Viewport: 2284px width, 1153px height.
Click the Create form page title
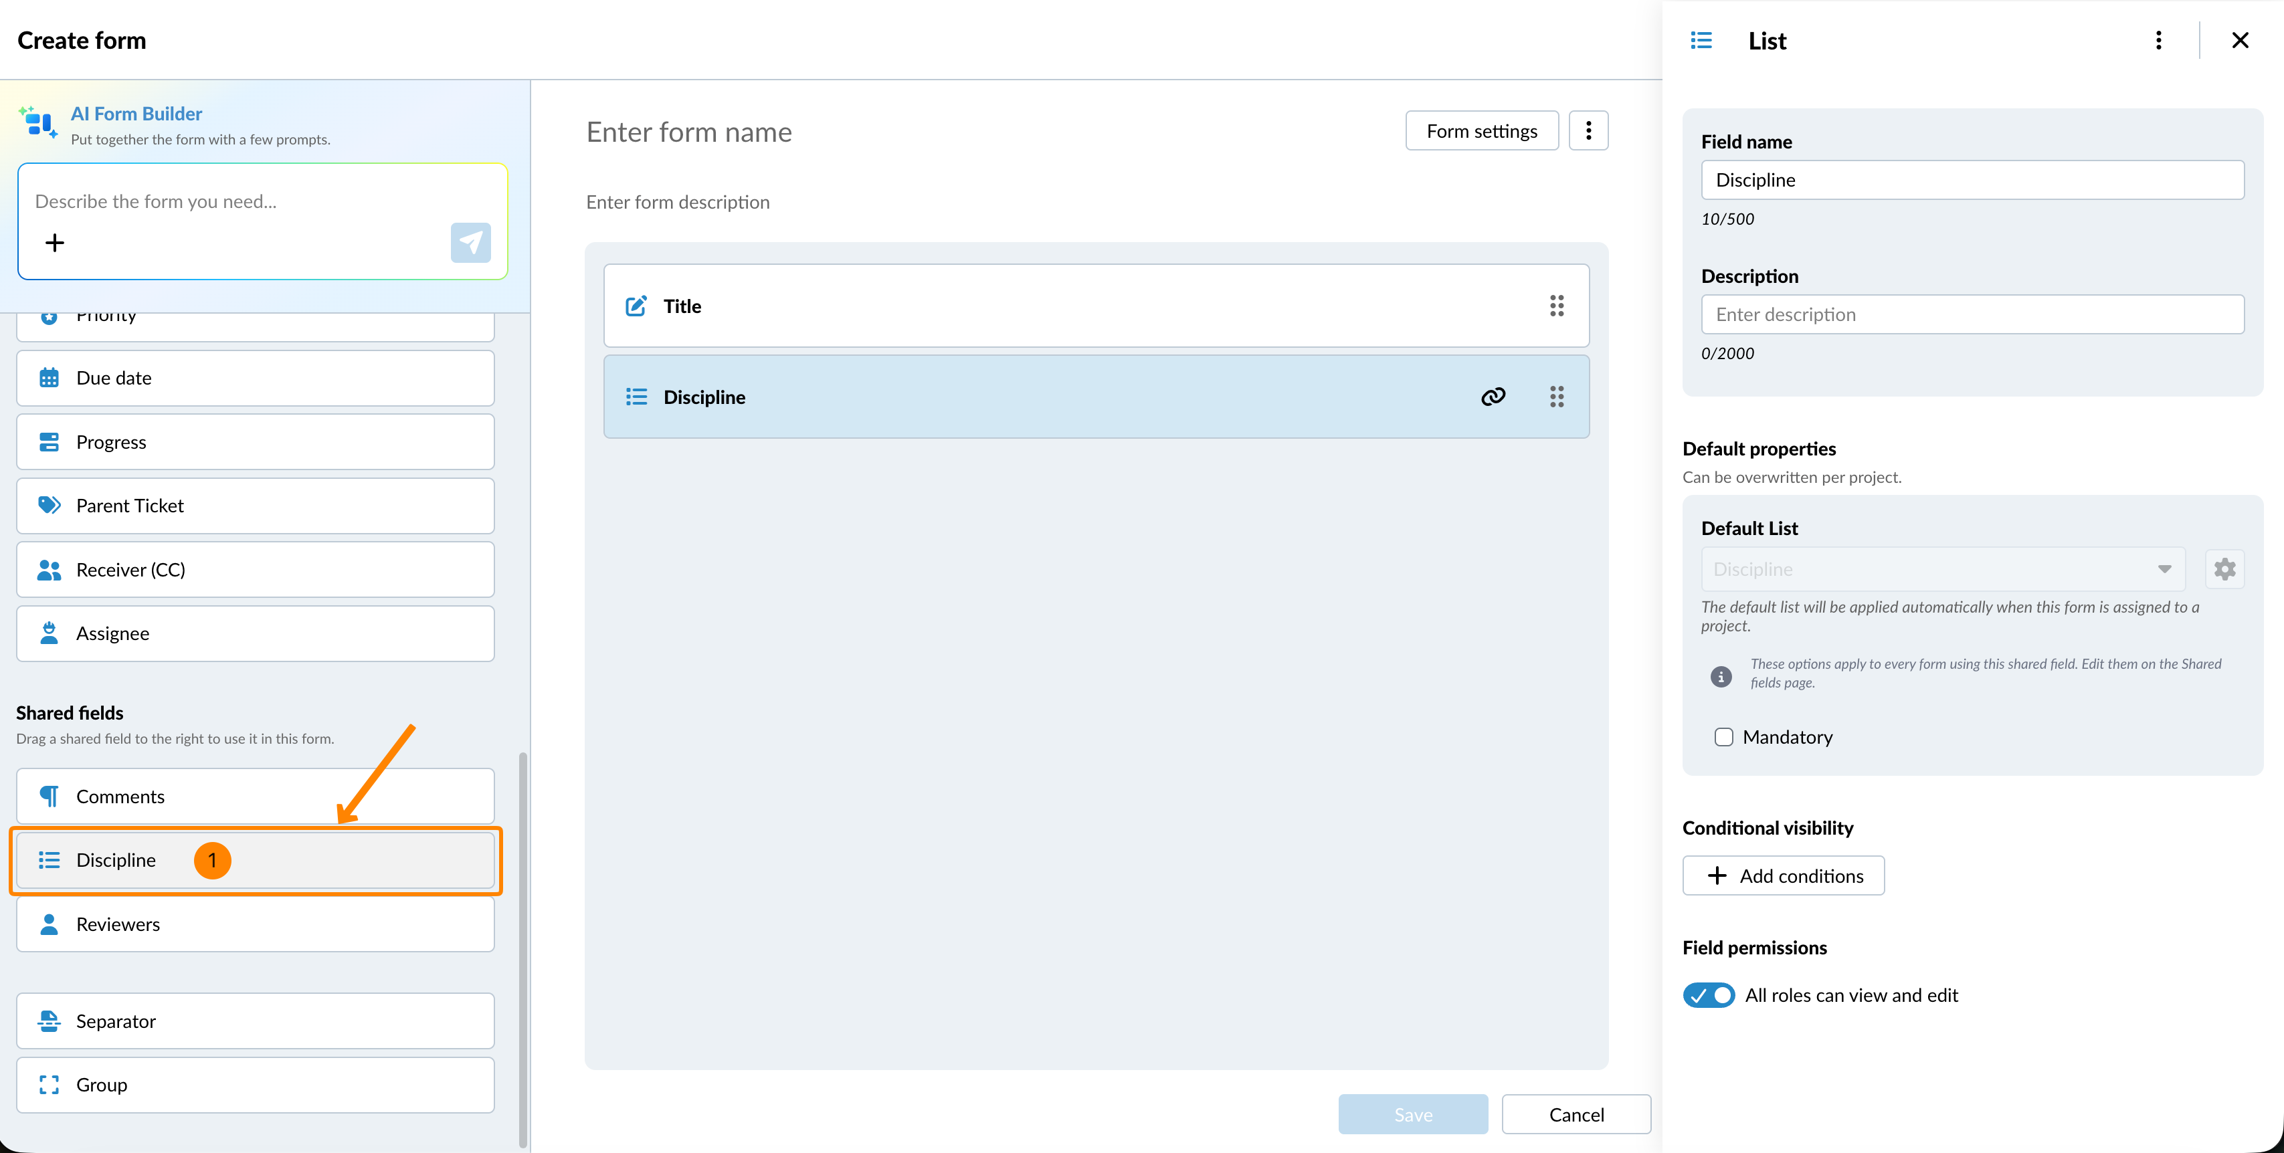pyautogui.click(x=82, y=41)
